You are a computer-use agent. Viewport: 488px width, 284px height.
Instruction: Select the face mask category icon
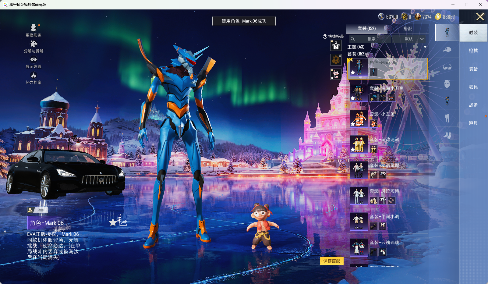(x=447, y=84)
